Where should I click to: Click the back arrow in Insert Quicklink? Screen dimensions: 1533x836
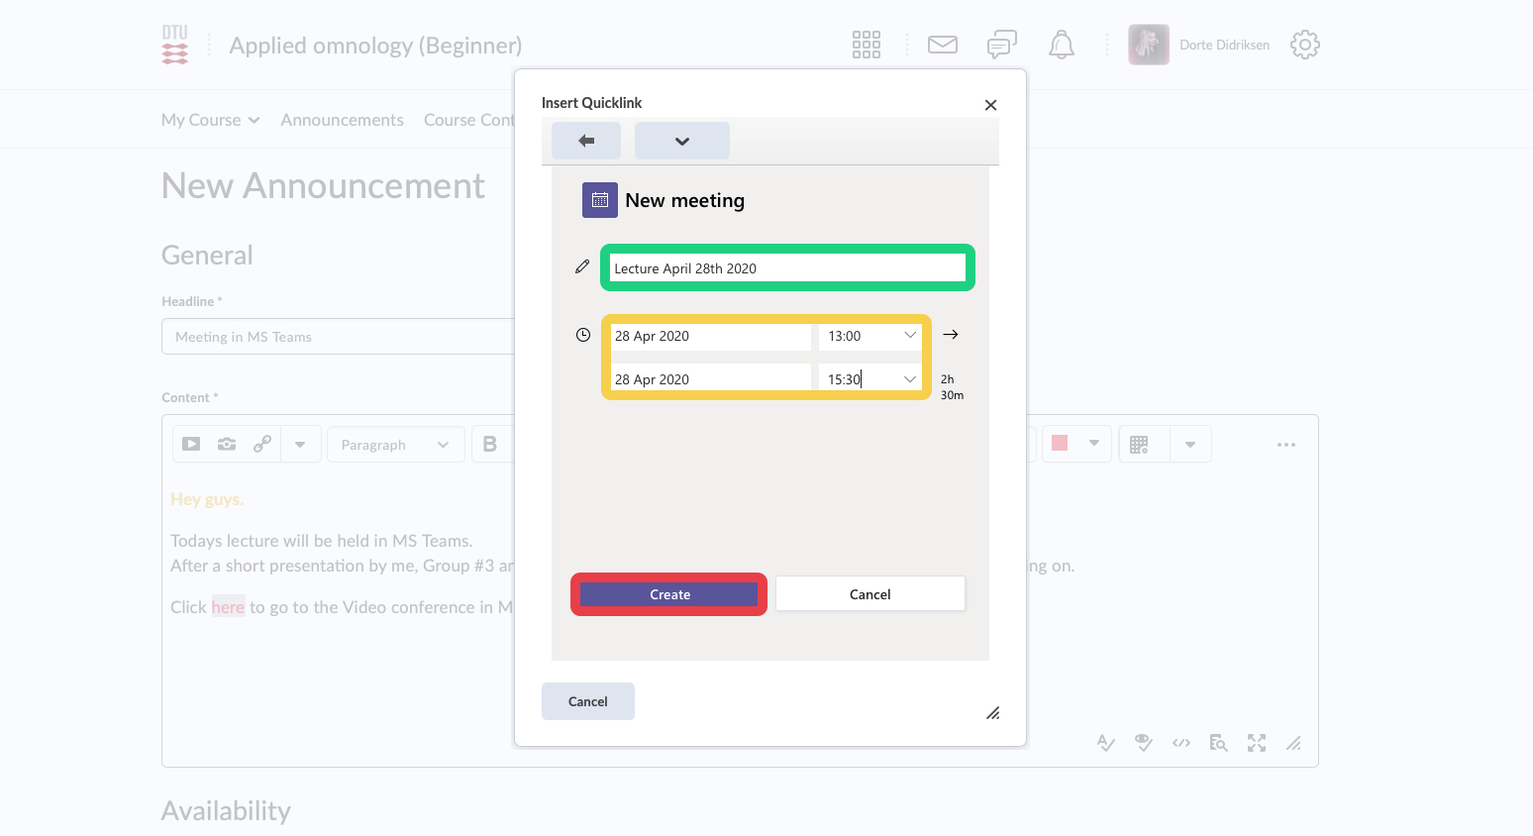coord(586,141)
